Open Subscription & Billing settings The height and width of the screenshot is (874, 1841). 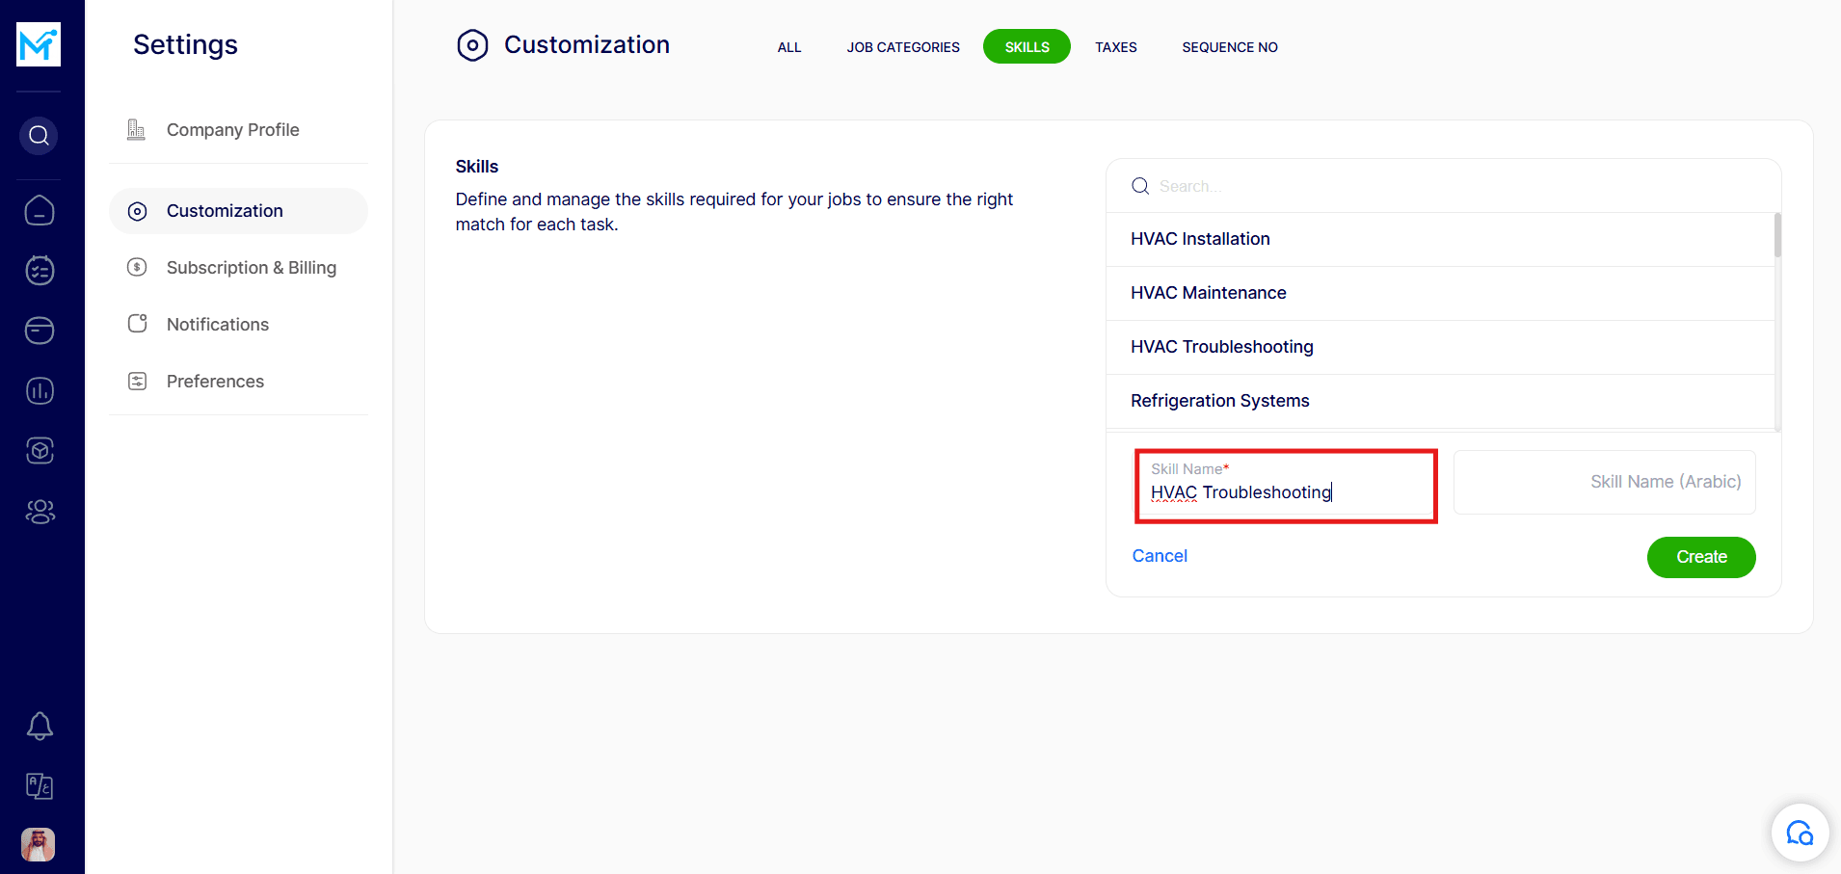click(x=251, y=268)
